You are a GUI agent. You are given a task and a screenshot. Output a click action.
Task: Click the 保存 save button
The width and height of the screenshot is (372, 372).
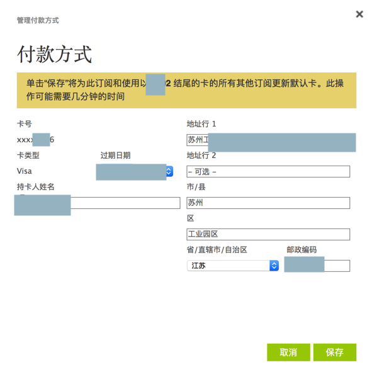[335, 352]
